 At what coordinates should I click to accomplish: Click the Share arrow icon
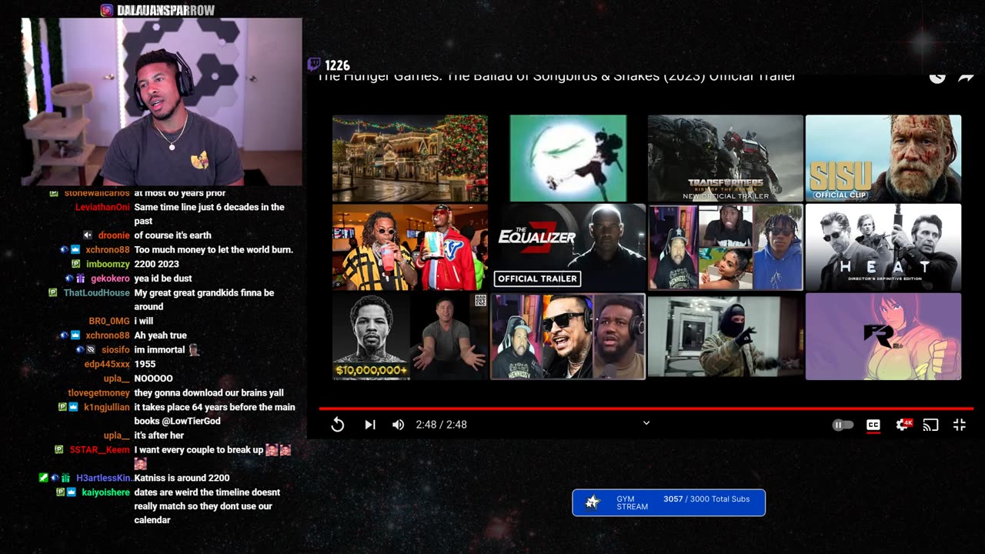click(965, 77)
